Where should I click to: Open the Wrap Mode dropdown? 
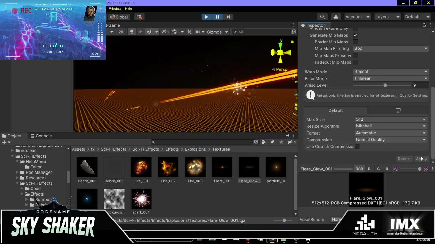(390, 72)
